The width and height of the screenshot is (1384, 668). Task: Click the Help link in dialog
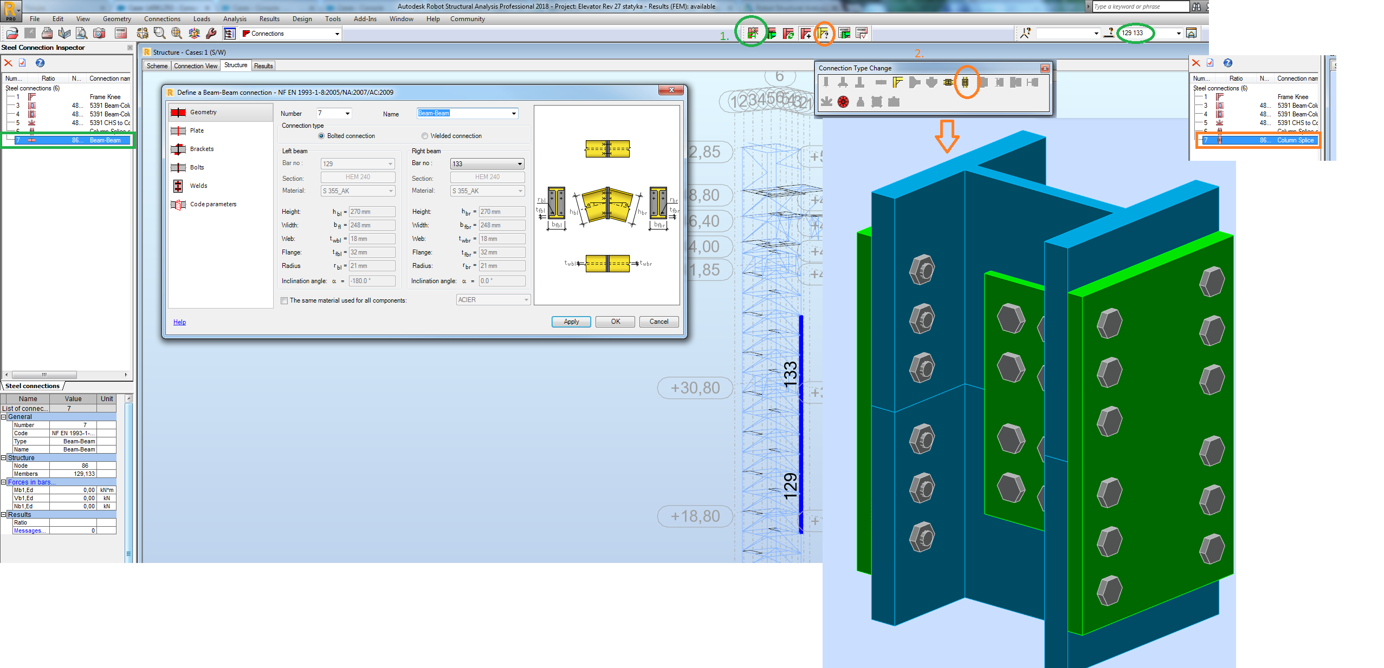(x=179, y=322)
